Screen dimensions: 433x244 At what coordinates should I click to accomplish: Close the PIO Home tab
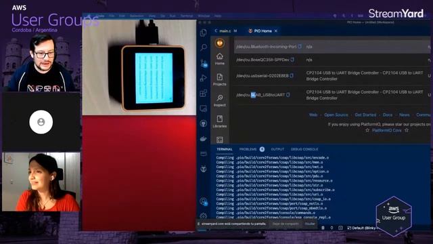coord(275,31)
